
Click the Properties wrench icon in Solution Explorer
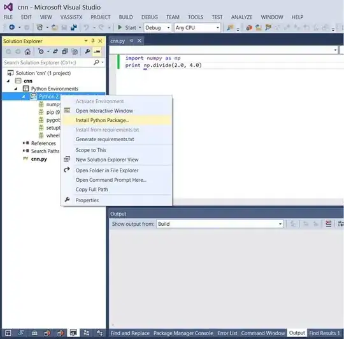point(87,52)
